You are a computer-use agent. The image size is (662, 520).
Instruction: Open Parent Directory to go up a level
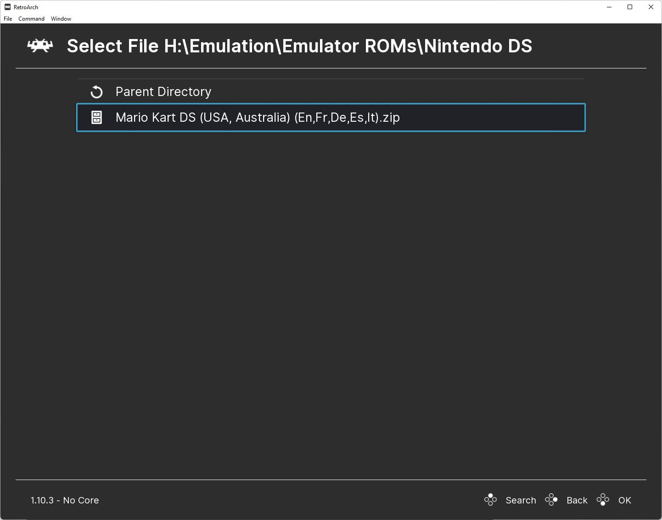click(163, 91)
